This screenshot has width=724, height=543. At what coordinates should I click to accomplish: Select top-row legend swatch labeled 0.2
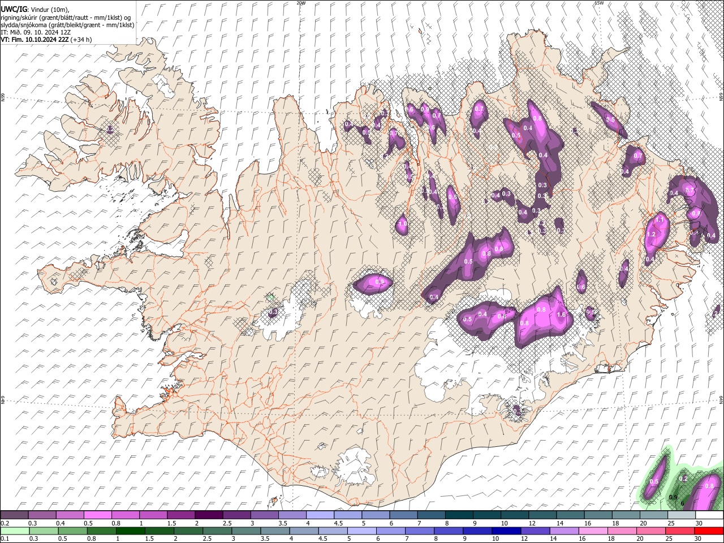14,515
